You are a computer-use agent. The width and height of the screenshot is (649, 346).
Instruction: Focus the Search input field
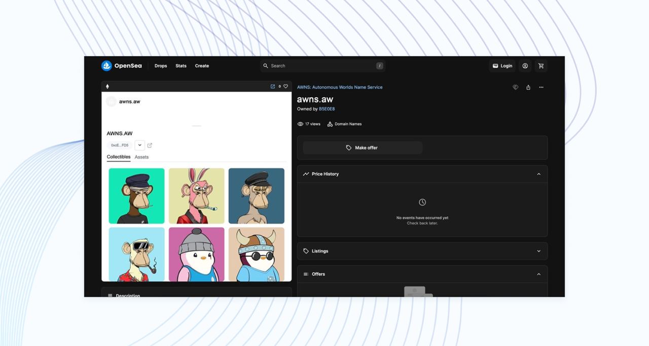323,66
